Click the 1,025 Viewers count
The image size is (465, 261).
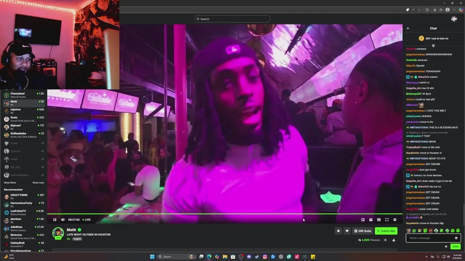(369, 240)
